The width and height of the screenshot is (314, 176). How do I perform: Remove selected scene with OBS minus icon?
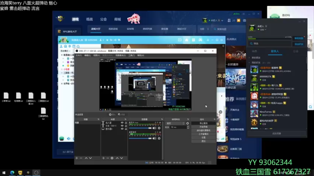81,158
